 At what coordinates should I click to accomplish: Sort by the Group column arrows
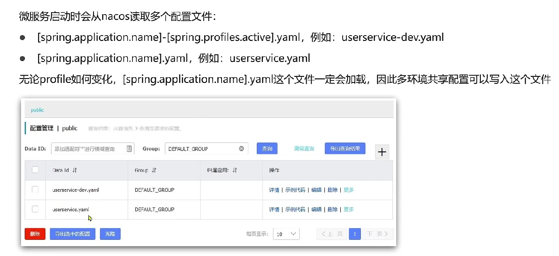(154, 170)
